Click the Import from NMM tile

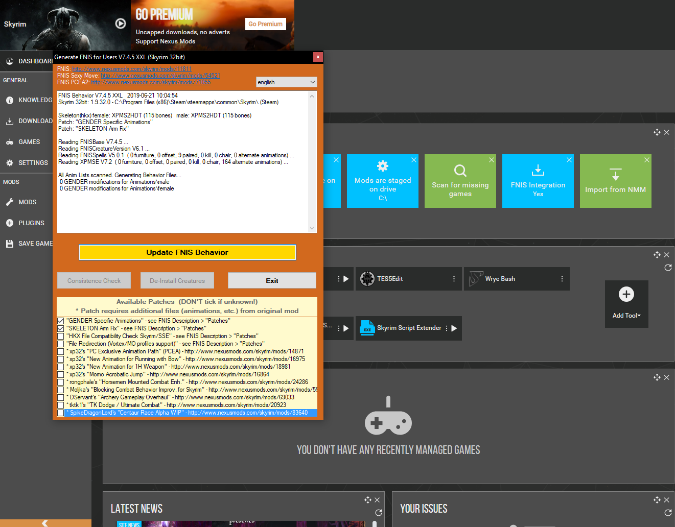[x=616, y=181]
